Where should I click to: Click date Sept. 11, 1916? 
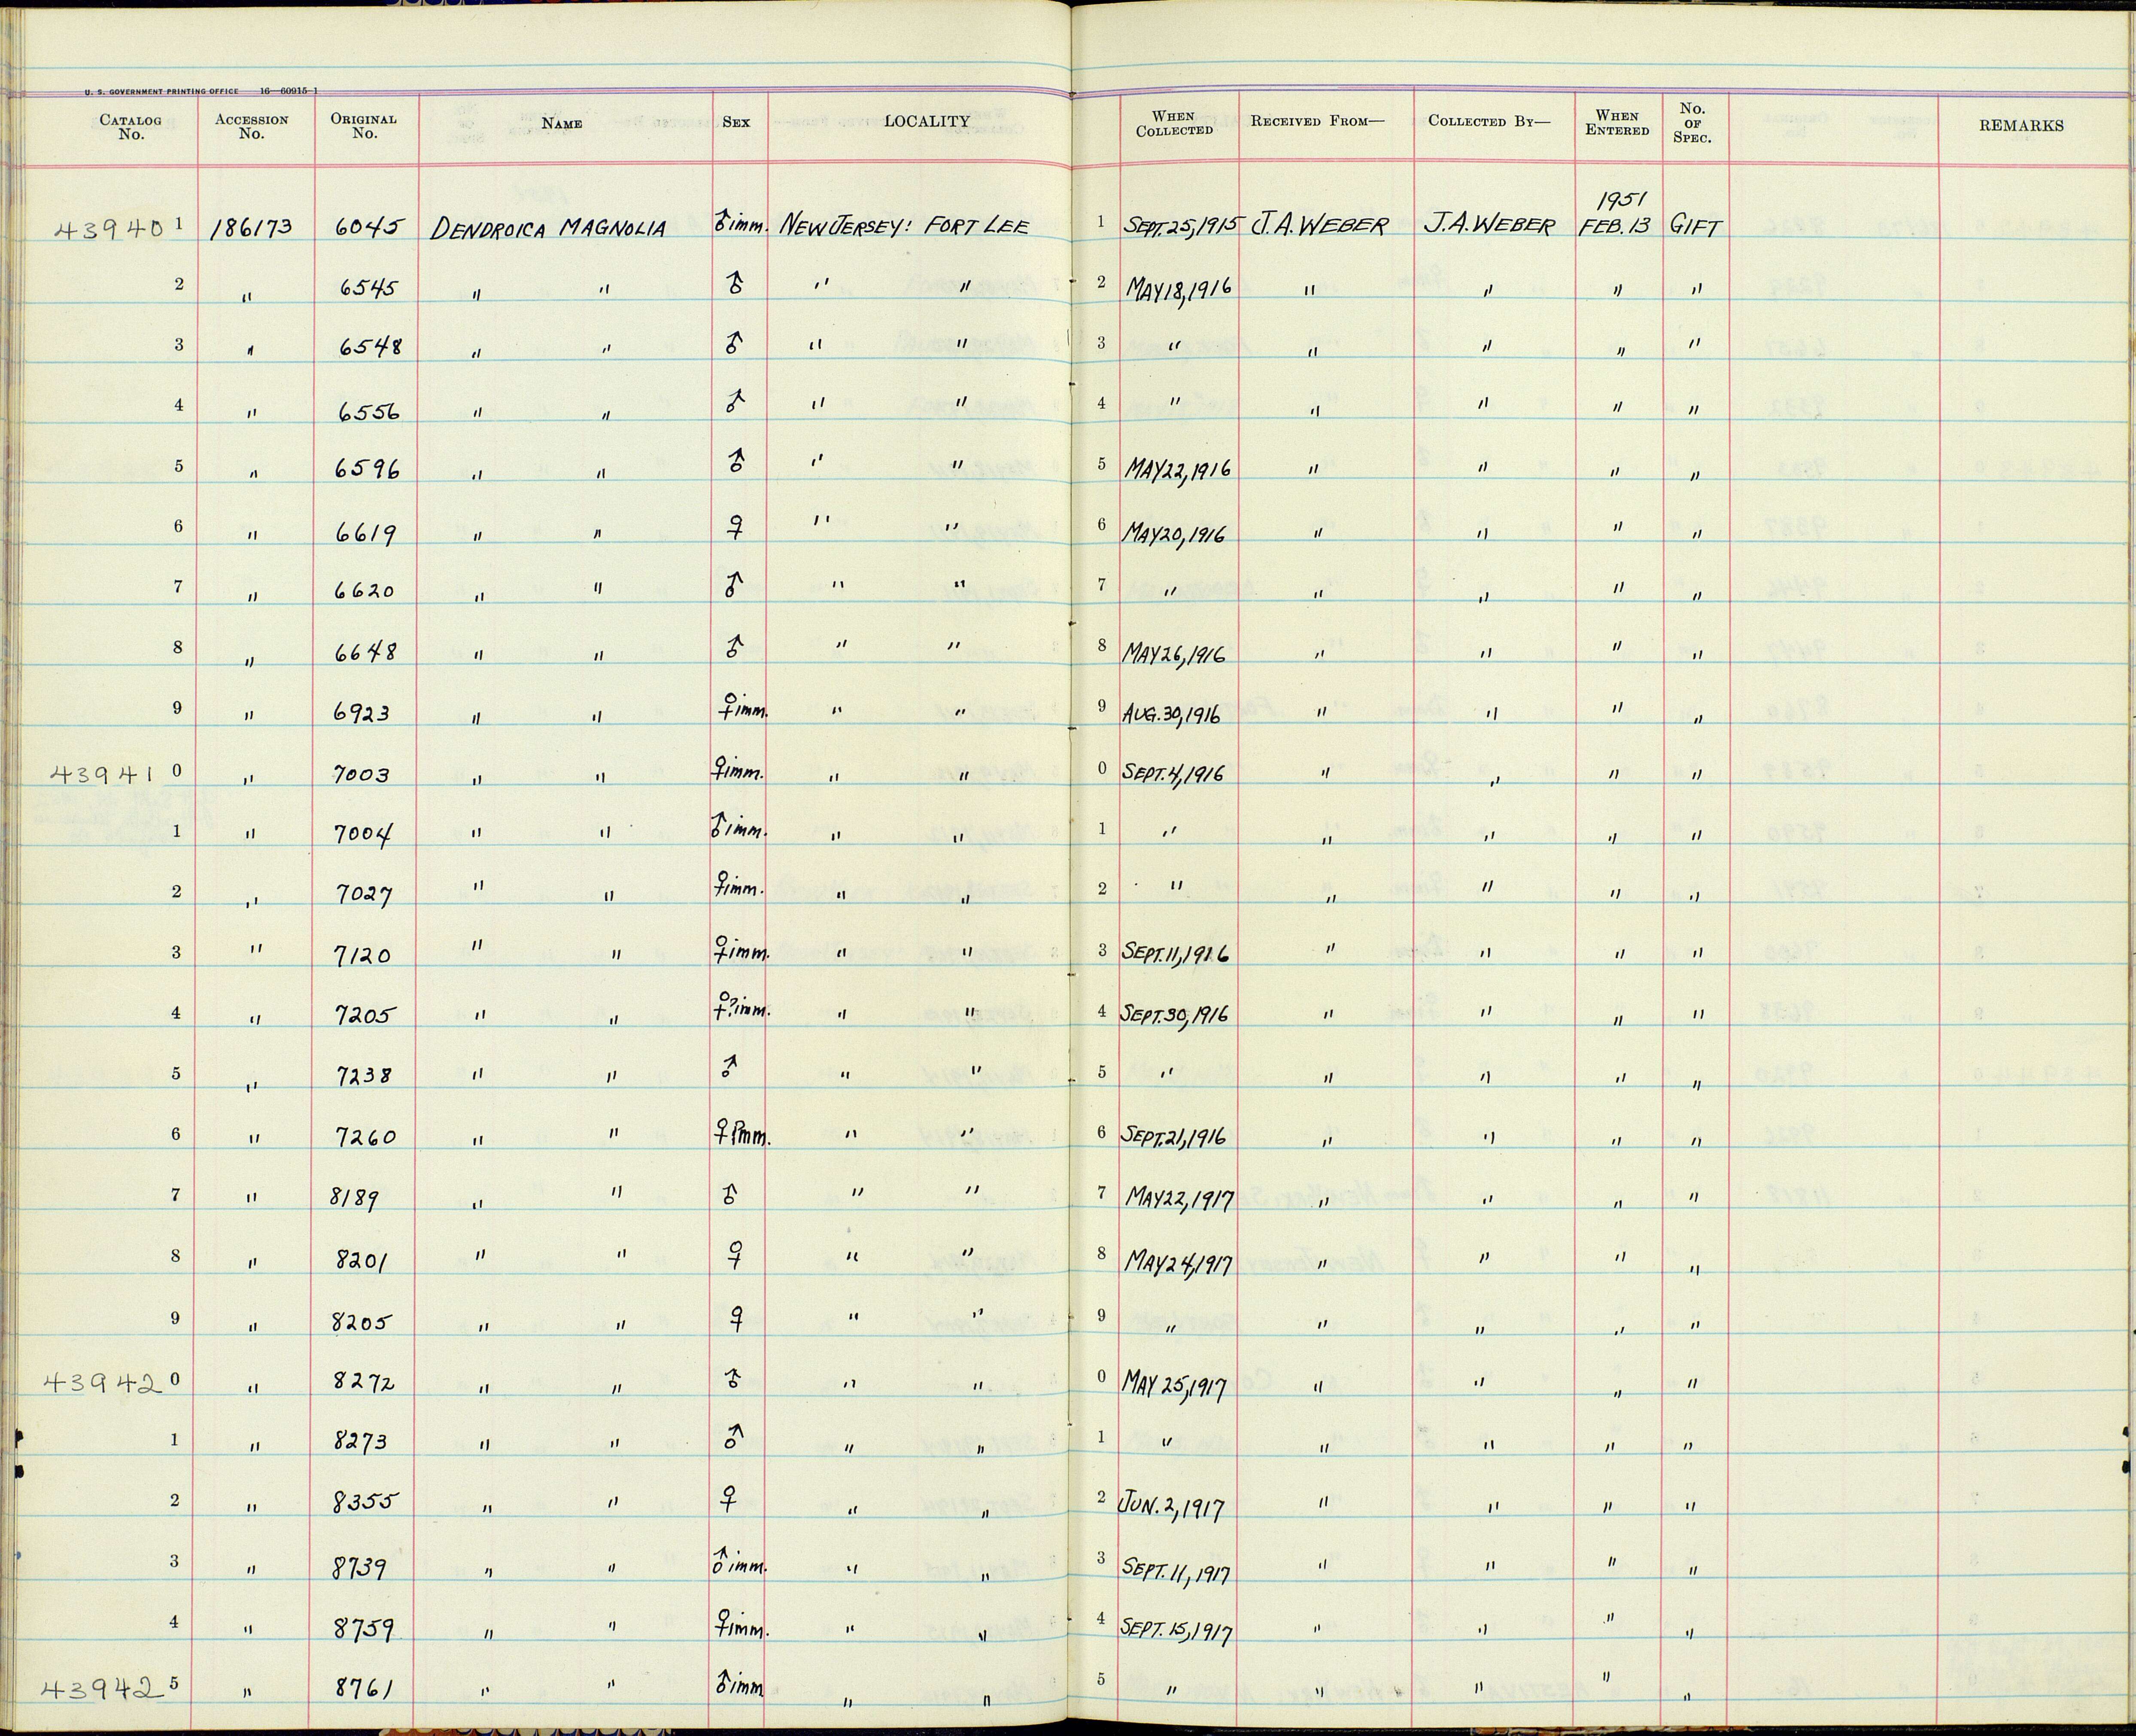click(1176, 953)
